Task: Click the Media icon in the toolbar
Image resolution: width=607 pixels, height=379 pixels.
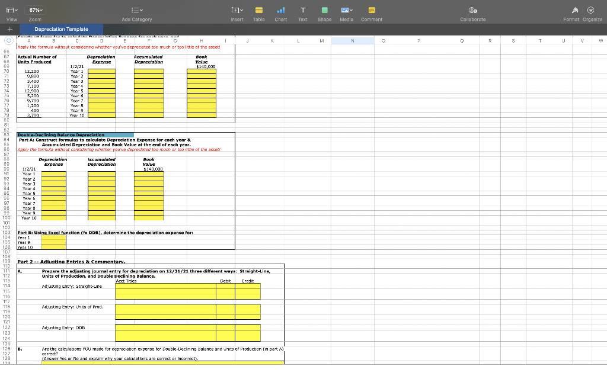Action: pos(344,9)
